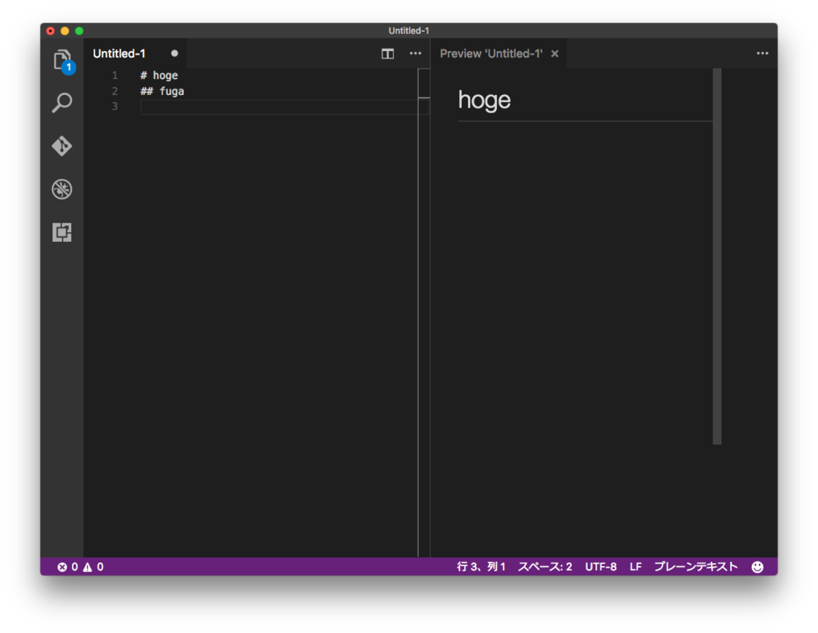The width and height of the screenshot is (818, 633).
Task: Click the 'hoge' heading in preview
Action: (484, 100)
